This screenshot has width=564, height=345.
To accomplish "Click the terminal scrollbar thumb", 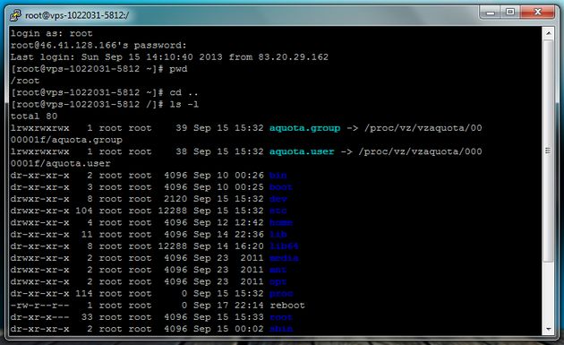I will click(548, 151).
